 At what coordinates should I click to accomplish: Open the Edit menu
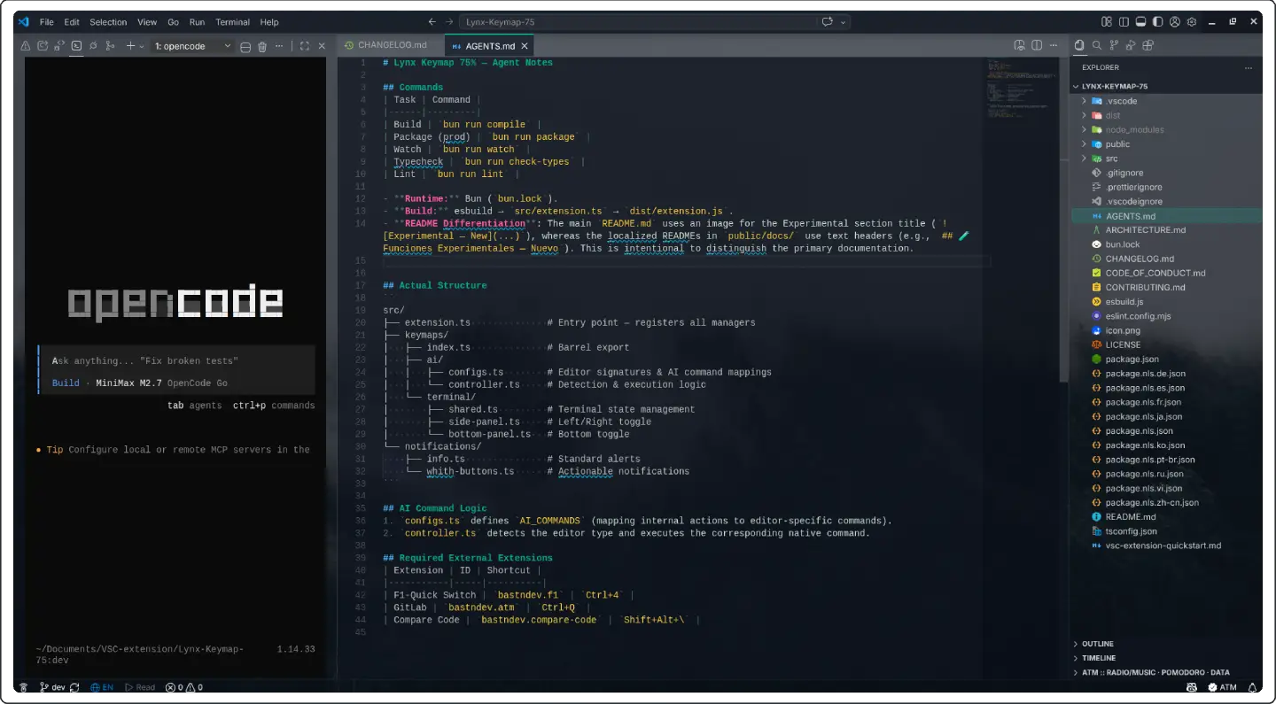tap(72, 22)
